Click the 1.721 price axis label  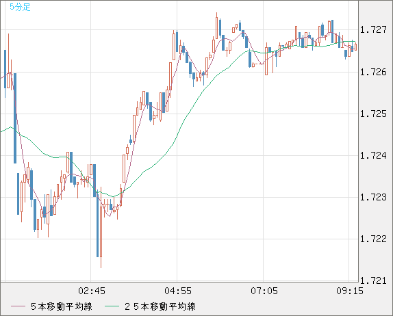coord(373,280)
